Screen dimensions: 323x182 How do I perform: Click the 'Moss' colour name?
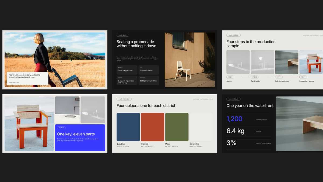(167, 144)
